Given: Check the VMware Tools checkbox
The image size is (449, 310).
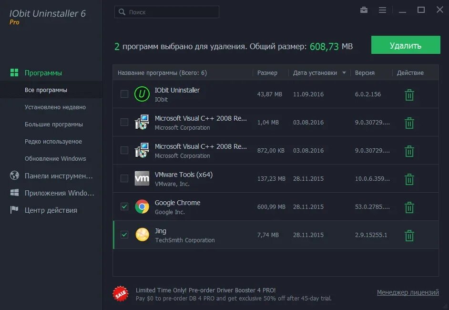Looking at the screenshot, I should 124,178.
